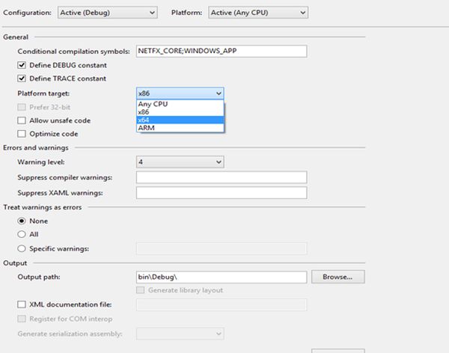Click the XML documentation file path field
The image size is (449, 353).
[222, 304]
